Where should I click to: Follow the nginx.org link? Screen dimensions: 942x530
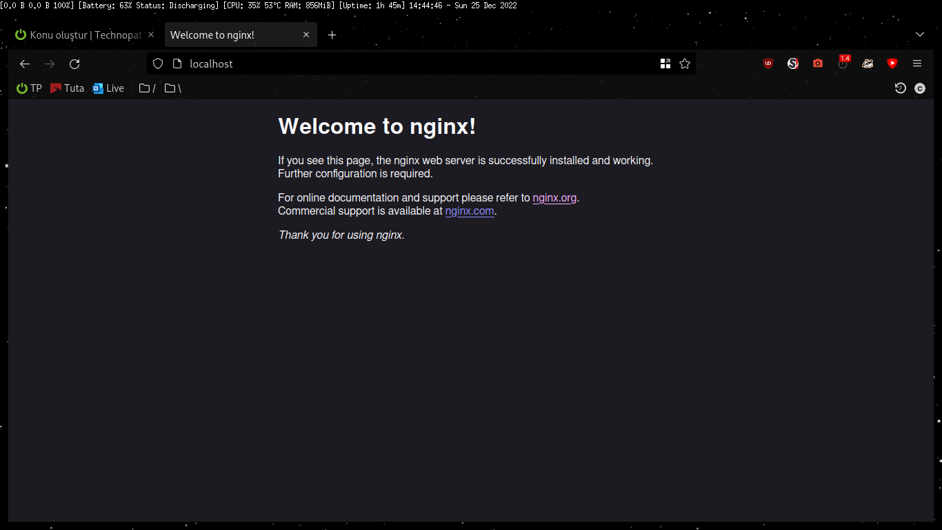554,198
